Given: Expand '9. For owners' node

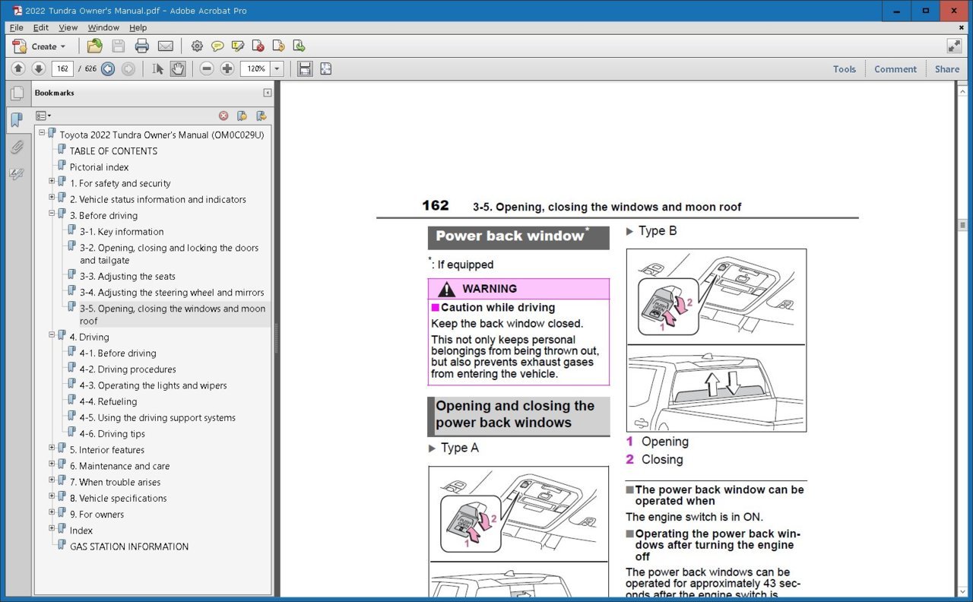Looking at the screenshot, I should point(52,512).
